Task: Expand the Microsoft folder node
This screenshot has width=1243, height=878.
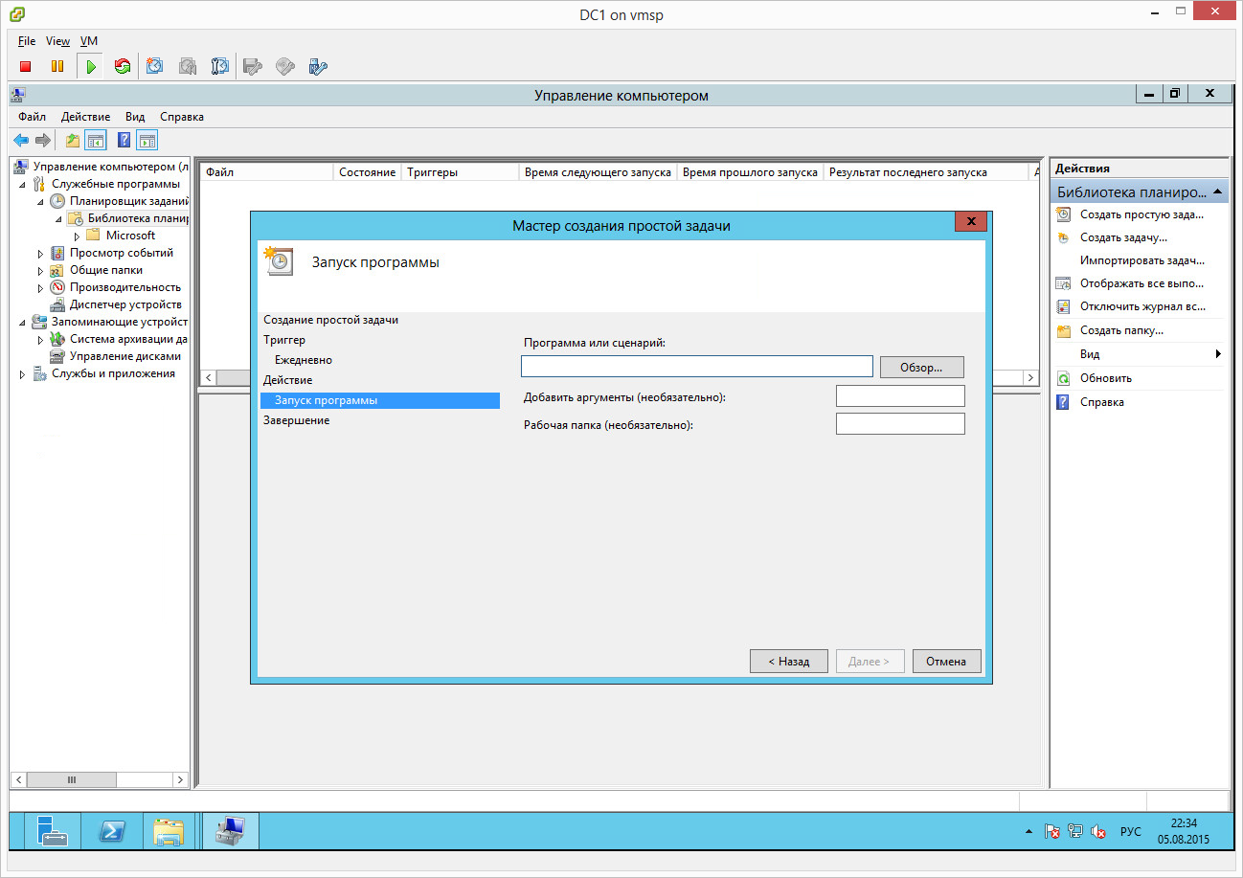Action: click(77, 236)
